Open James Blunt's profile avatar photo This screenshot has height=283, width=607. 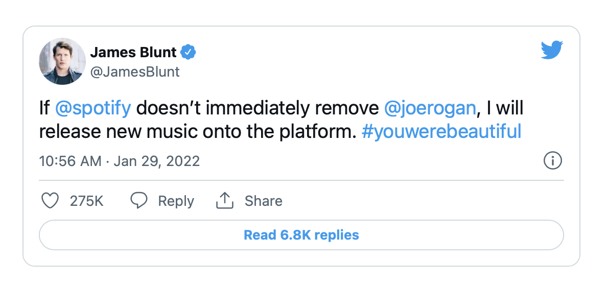coord(62,61)
